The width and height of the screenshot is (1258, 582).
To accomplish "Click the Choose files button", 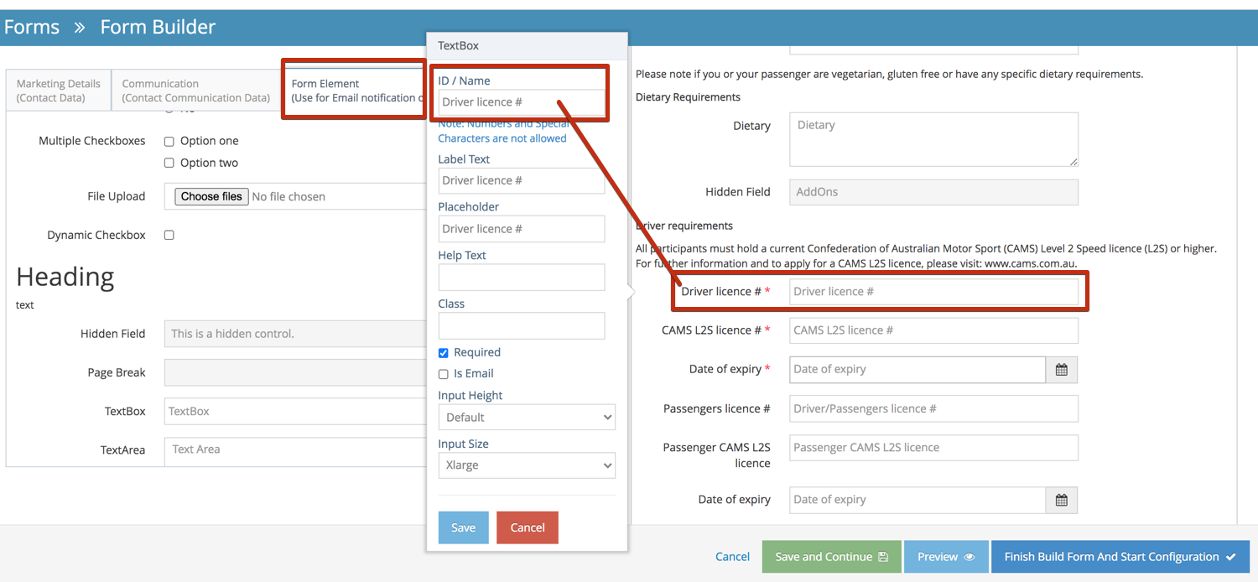I will tap(211, 196).
